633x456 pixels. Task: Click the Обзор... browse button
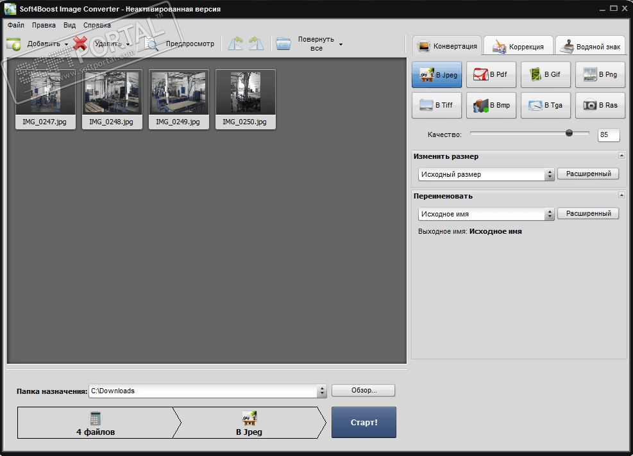pos(364,390)
